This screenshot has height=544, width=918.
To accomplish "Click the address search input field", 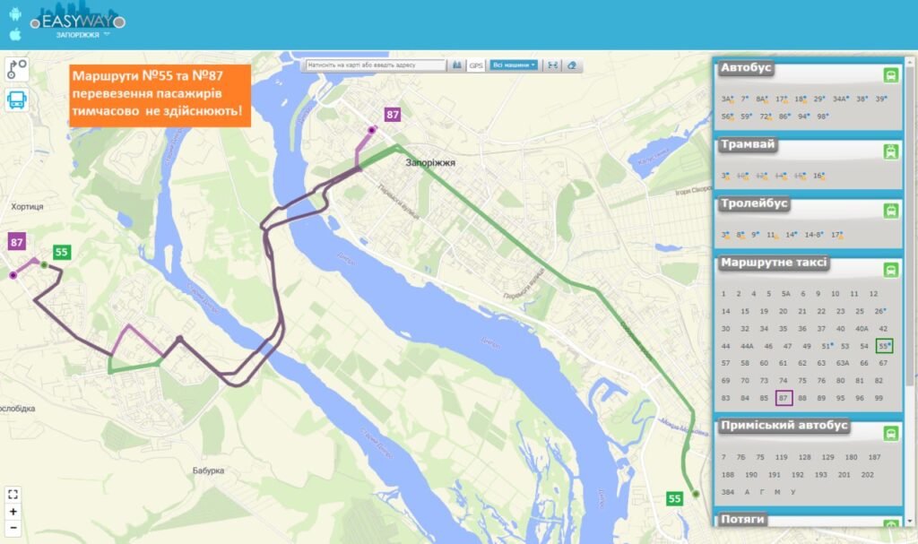I will 376,65.
